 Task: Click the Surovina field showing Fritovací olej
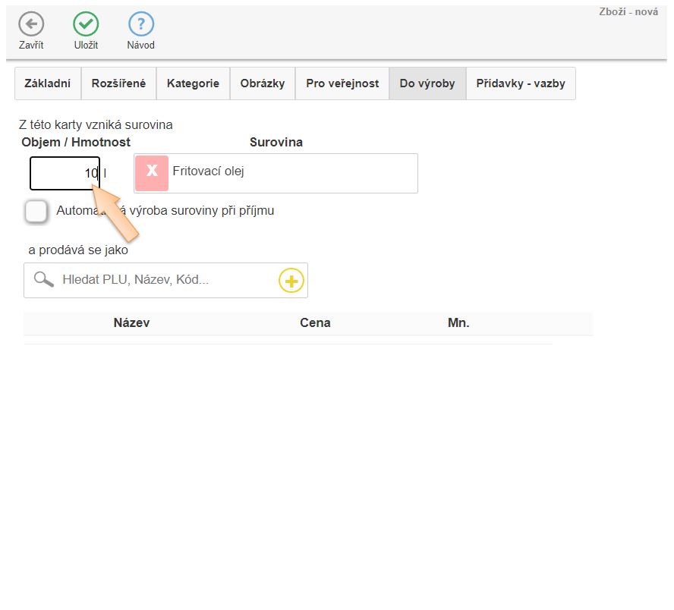pos(292,173)
